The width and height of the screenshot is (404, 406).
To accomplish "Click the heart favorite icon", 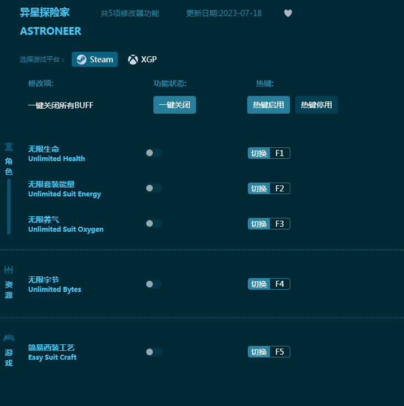I will click(288, 13).
